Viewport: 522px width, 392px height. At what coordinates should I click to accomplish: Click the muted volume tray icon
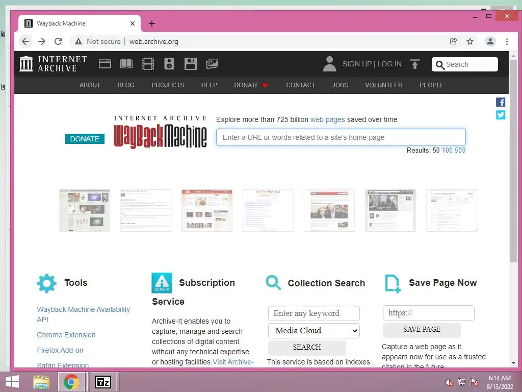pos(450,382)
